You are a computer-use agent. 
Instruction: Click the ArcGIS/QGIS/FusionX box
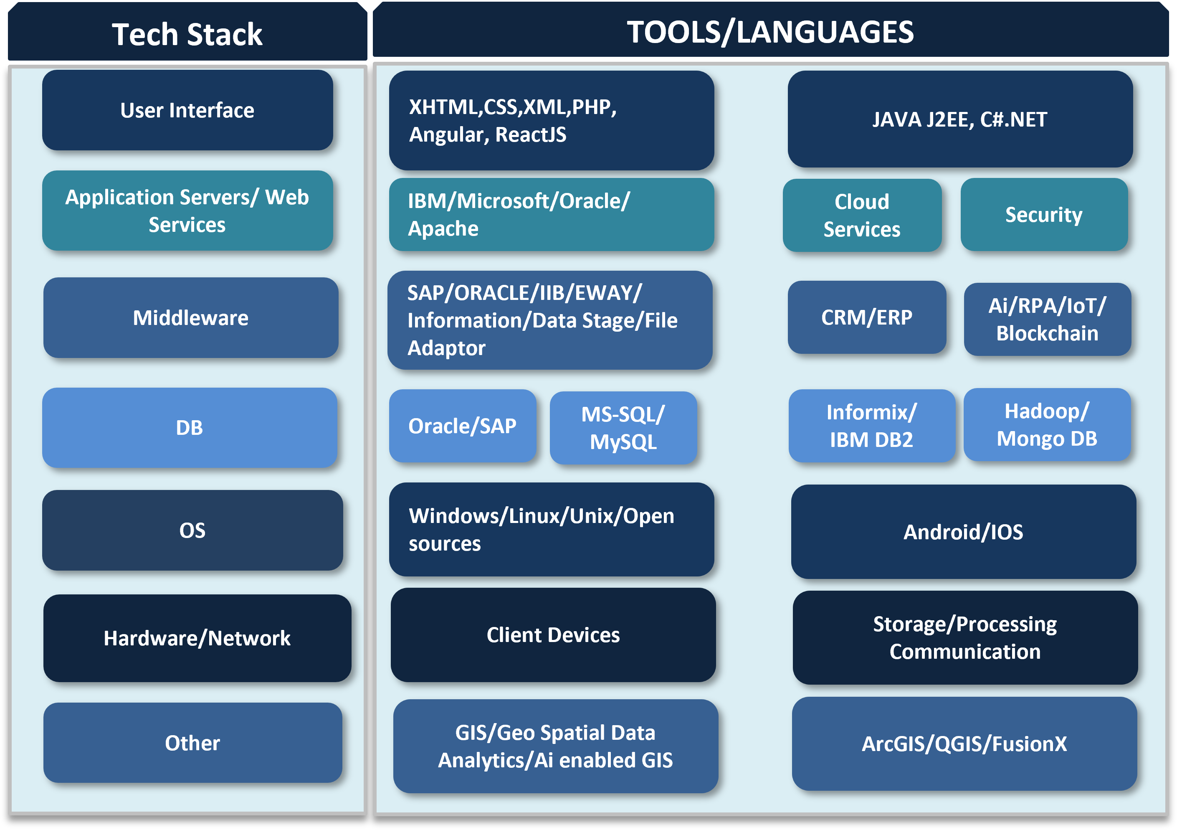pyautogui.click(x=965, y=744)
